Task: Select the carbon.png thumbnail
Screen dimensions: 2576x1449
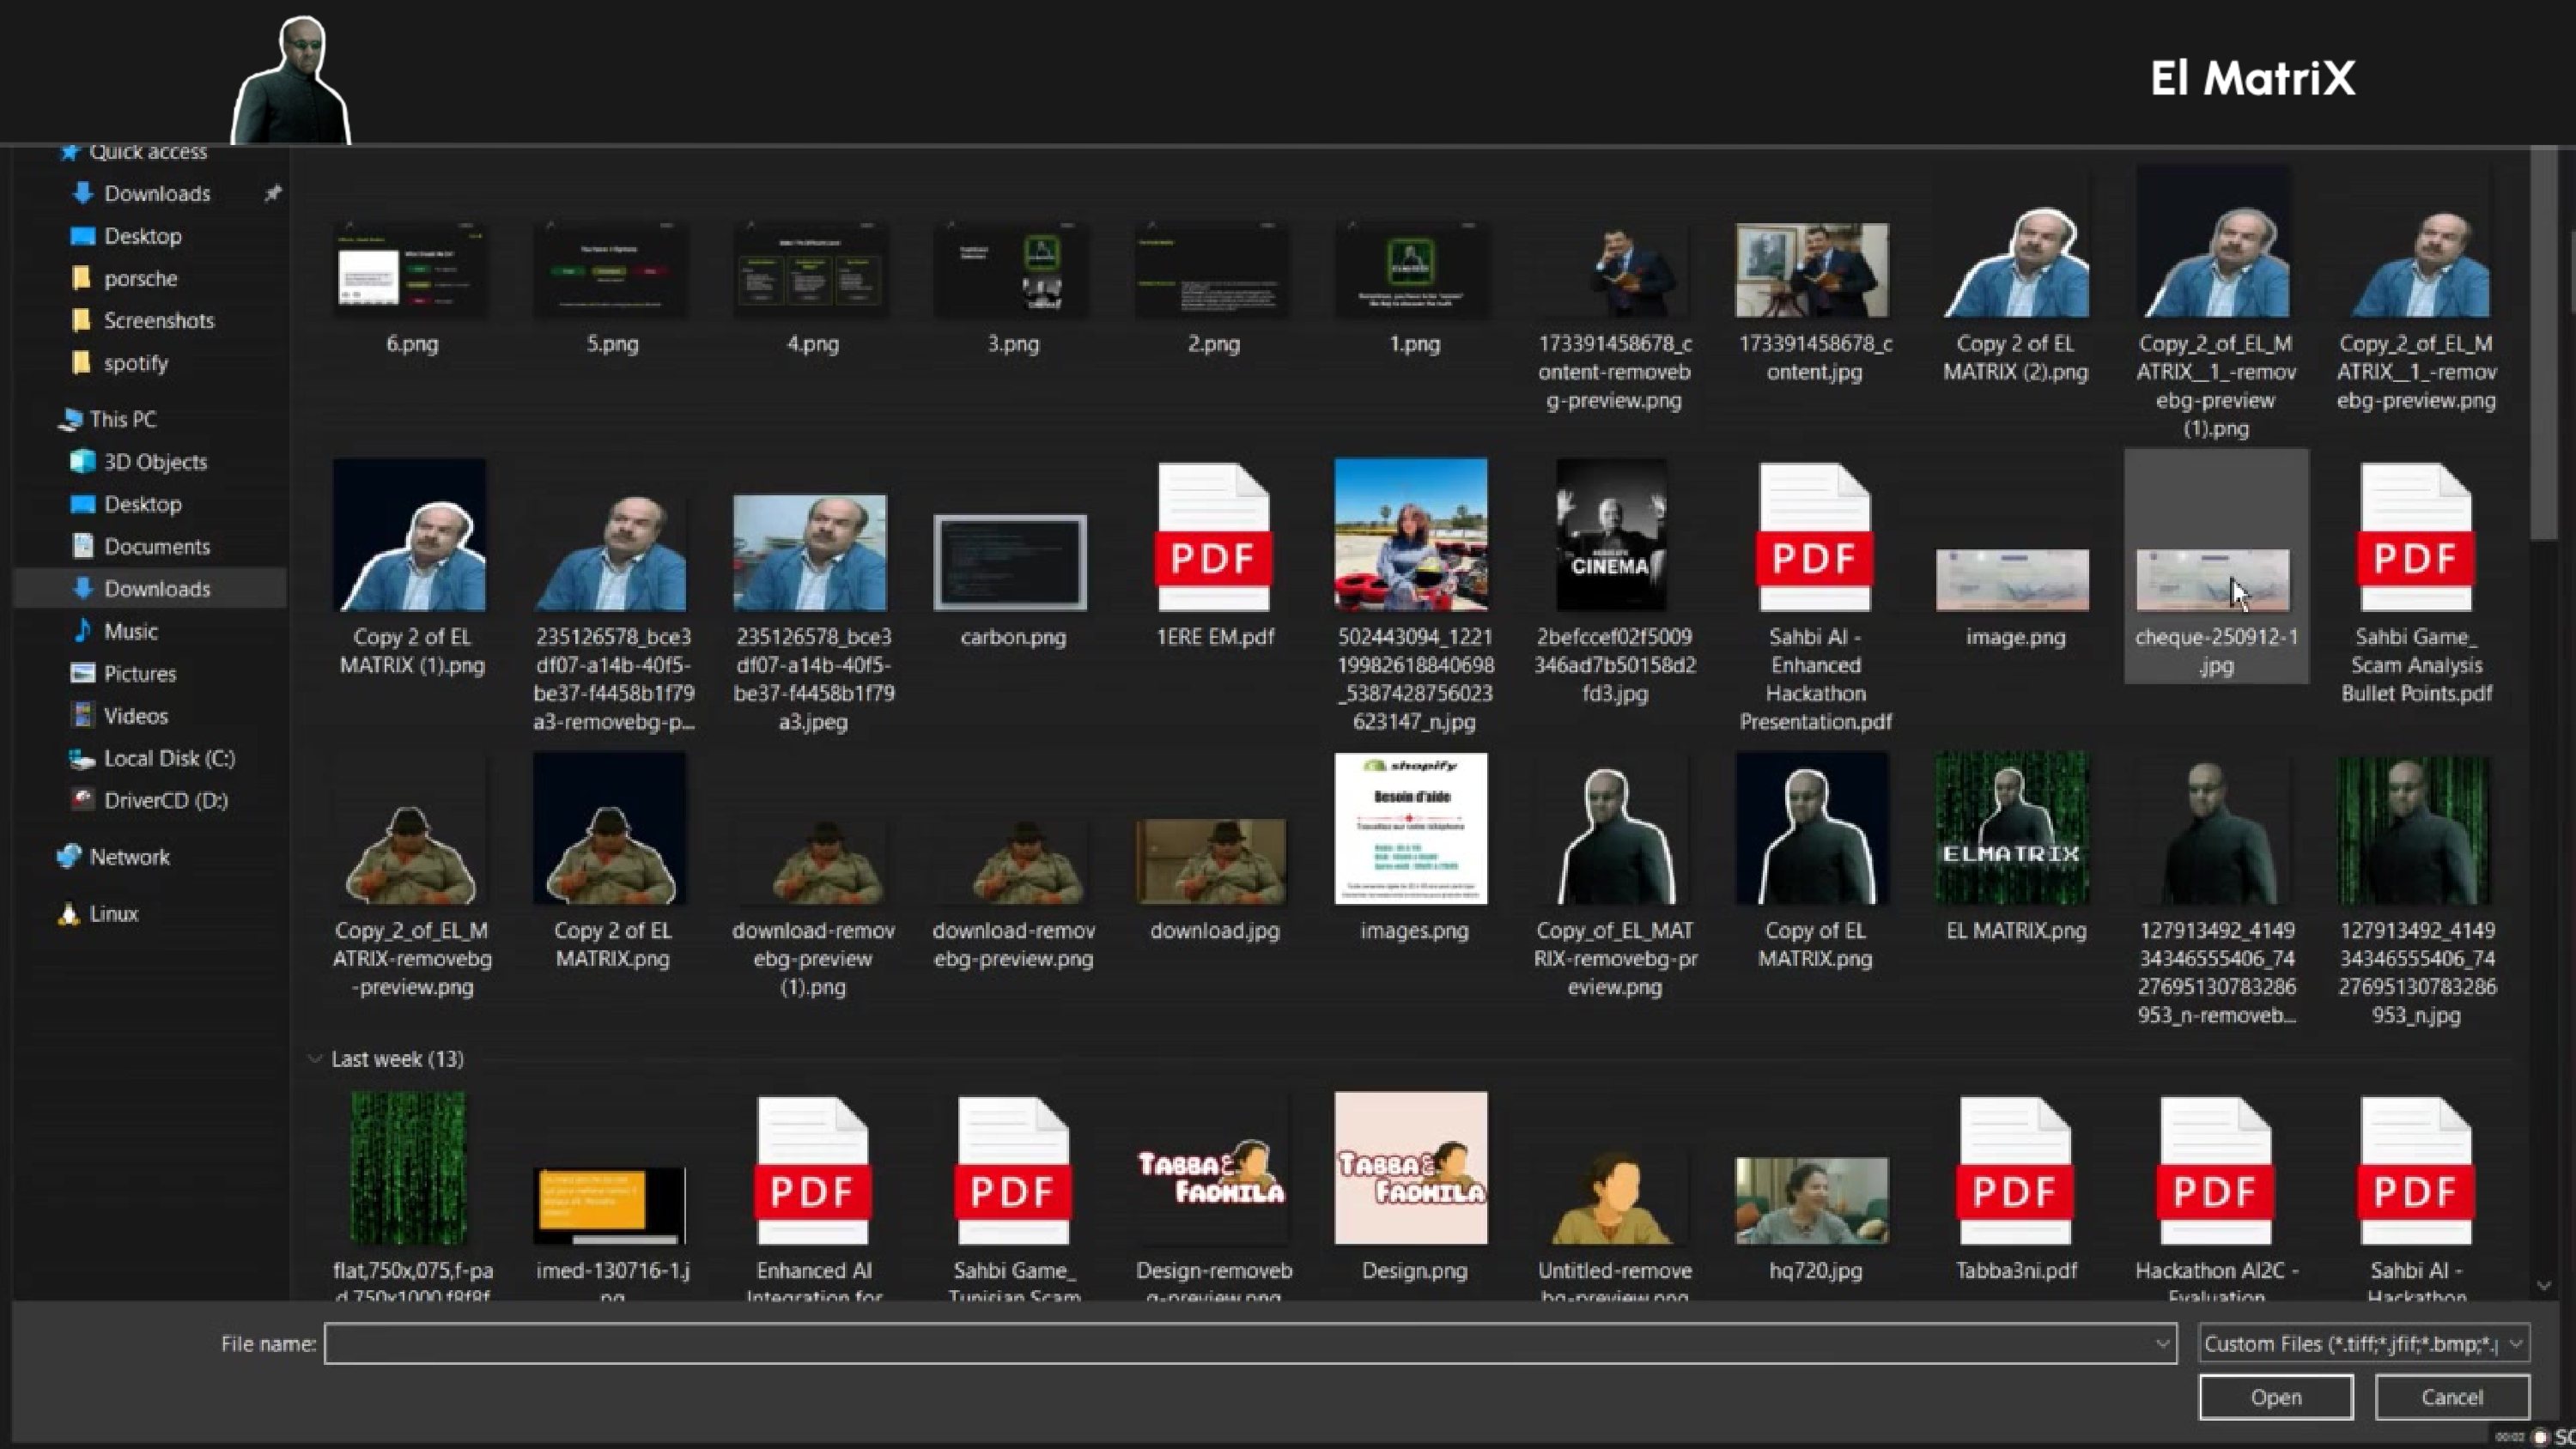Action: coord(1011,562)
